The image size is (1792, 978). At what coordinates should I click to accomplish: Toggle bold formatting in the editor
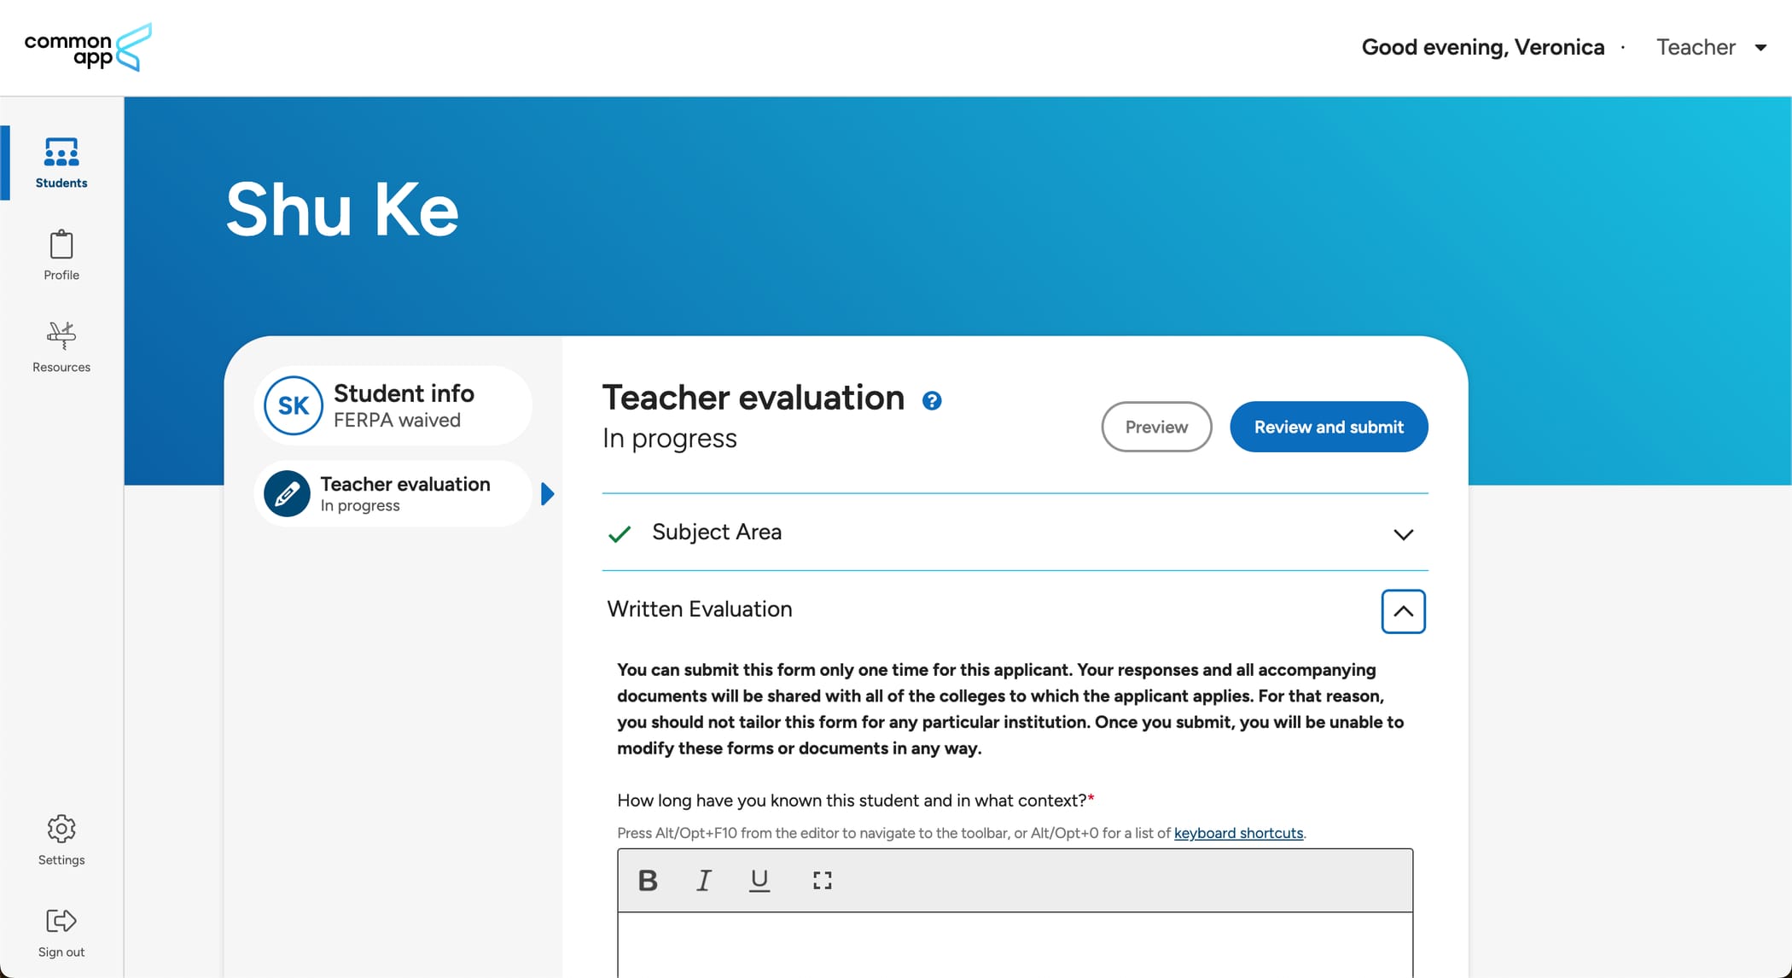coord(648,880)
